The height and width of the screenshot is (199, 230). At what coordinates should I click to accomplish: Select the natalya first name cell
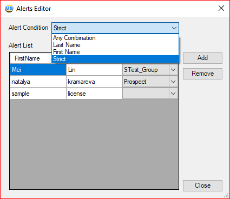pos(38,82)
